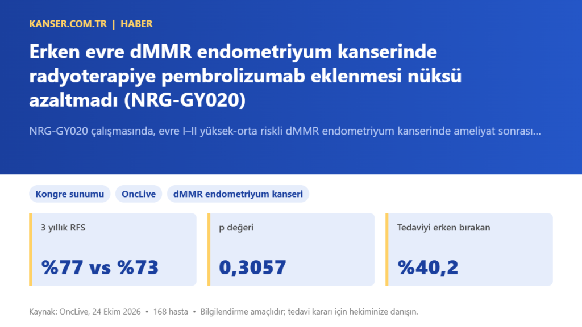Select the OncLive tag
Image resolution: width=582 pixels, height=327 pixels.
pos(139,194)
